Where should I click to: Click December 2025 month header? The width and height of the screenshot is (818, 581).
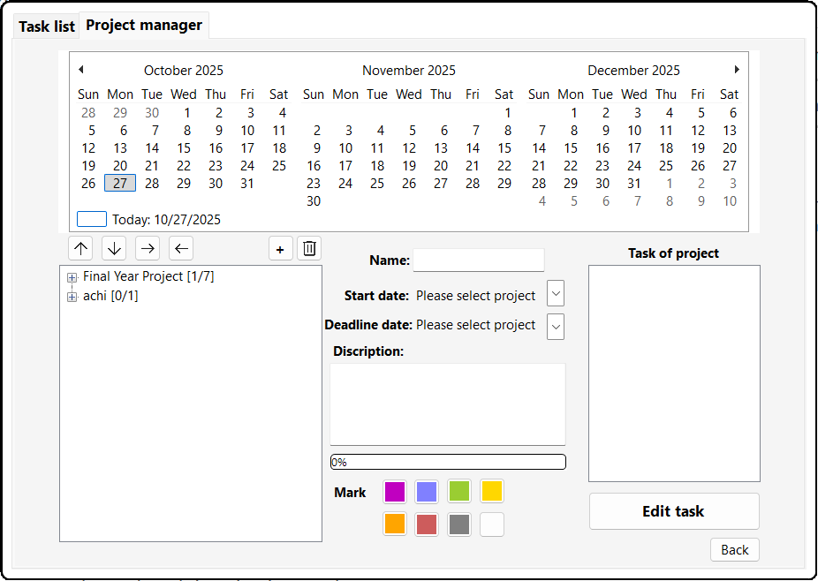click(634, 71)
